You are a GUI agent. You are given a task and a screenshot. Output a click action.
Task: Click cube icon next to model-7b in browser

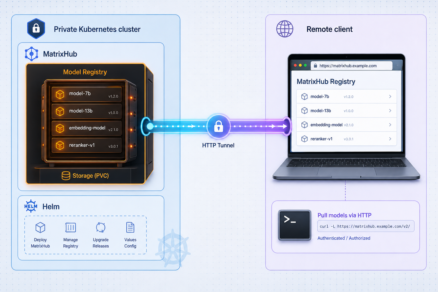click(x=305, y=96)
